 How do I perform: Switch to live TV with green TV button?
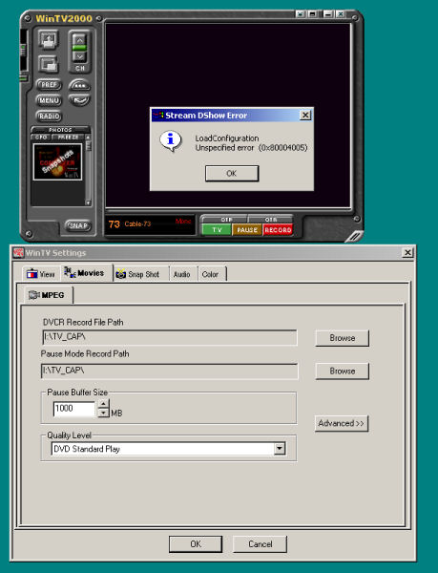(x=217, y=229)
